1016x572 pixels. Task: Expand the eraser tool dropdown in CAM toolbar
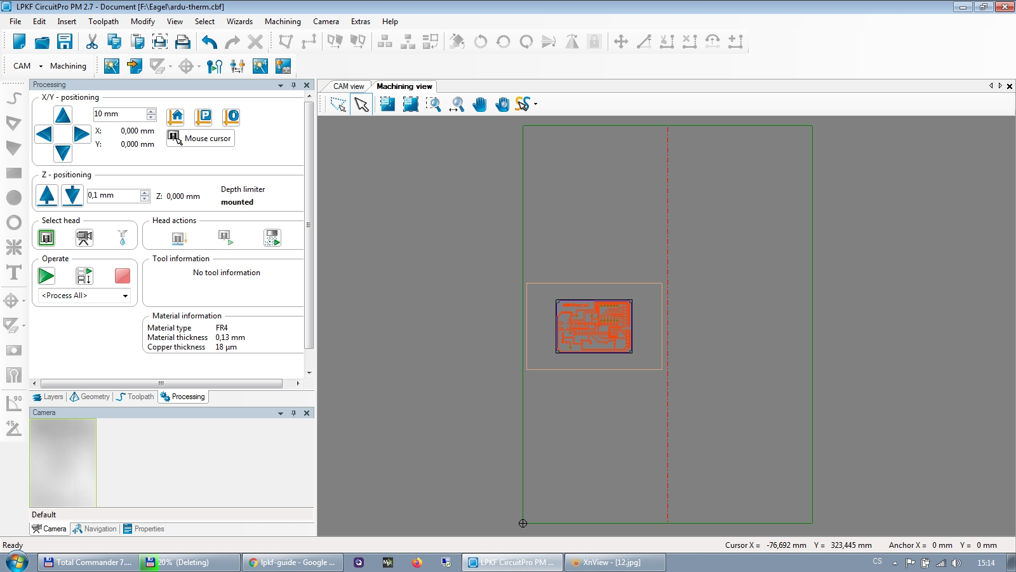[170, 66]
